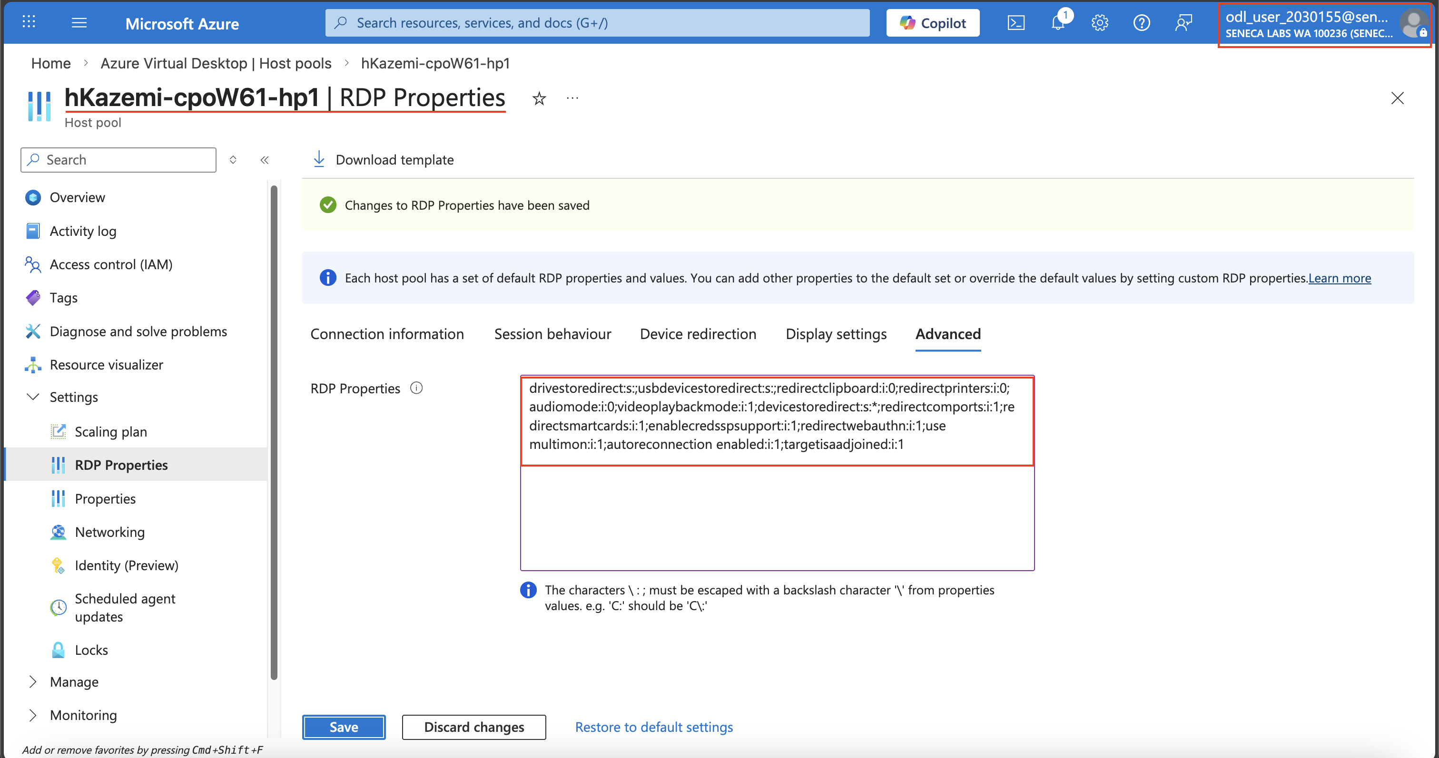Open the Help question mark icon
Viewport: 1439px width, 758px height.
(1141, 23)
